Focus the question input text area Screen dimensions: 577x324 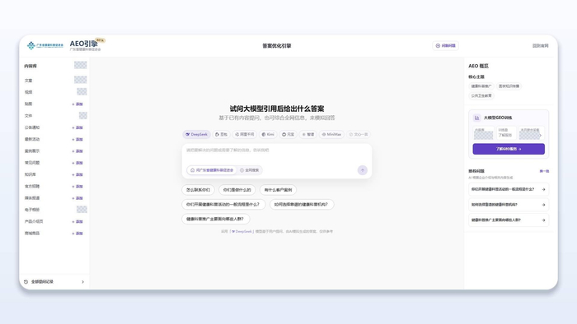[x=277, y=154]
